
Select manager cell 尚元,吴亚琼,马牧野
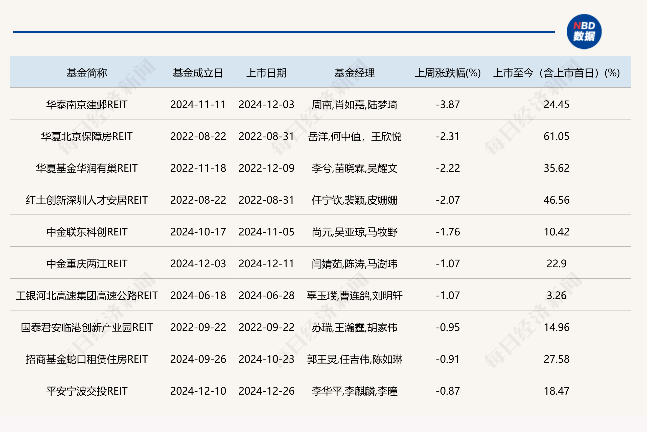coord(355,232)
